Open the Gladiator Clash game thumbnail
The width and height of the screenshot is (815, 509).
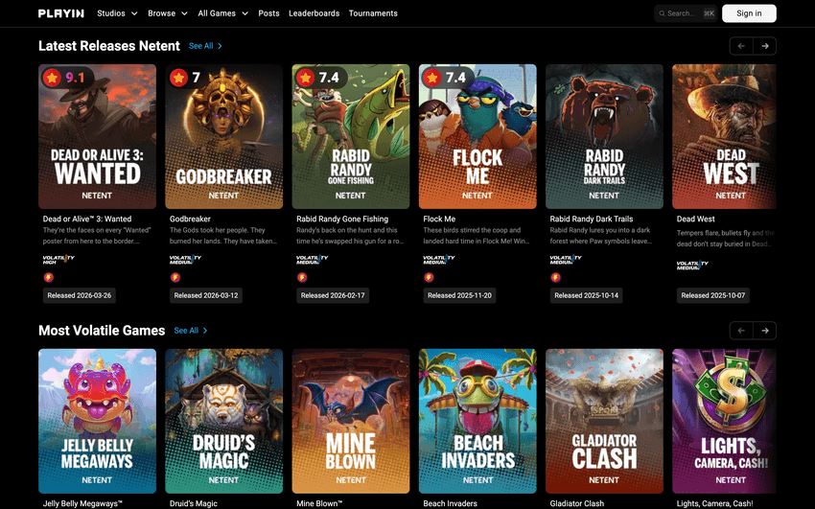click(x=604, y=421)
